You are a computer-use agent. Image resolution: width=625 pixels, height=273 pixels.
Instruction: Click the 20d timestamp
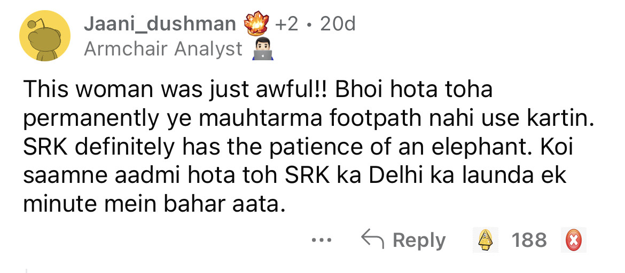click(x=338, y=24)
